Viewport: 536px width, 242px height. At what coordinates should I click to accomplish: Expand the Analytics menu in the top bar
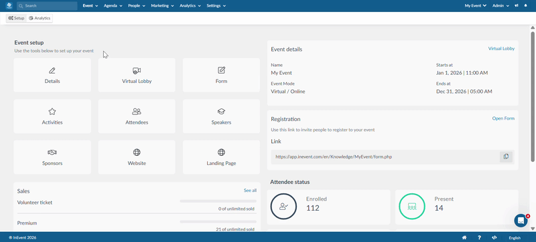tap(190, 6)
